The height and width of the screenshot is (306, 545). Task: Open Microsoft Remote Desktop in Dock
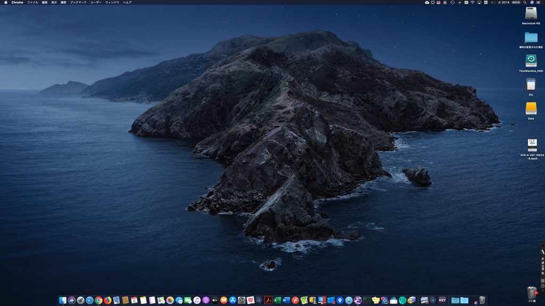(x=295, y=300)
